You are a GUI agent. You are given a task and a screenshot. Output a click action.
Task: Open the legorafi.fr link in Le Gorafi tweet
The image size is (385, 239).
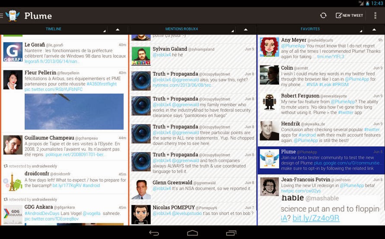[x=52, y=61]
